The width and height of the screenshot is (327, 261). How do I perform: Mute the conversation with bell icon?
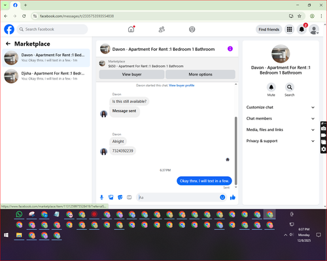tap(271, 87)
